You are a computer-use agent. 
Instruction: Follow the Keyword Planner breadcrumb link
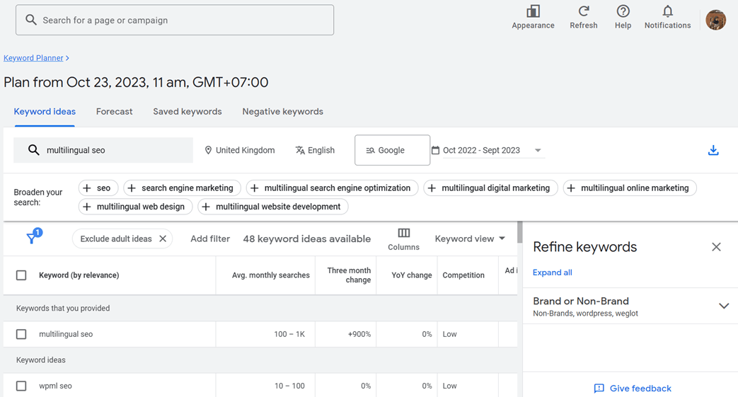(33, 58)
